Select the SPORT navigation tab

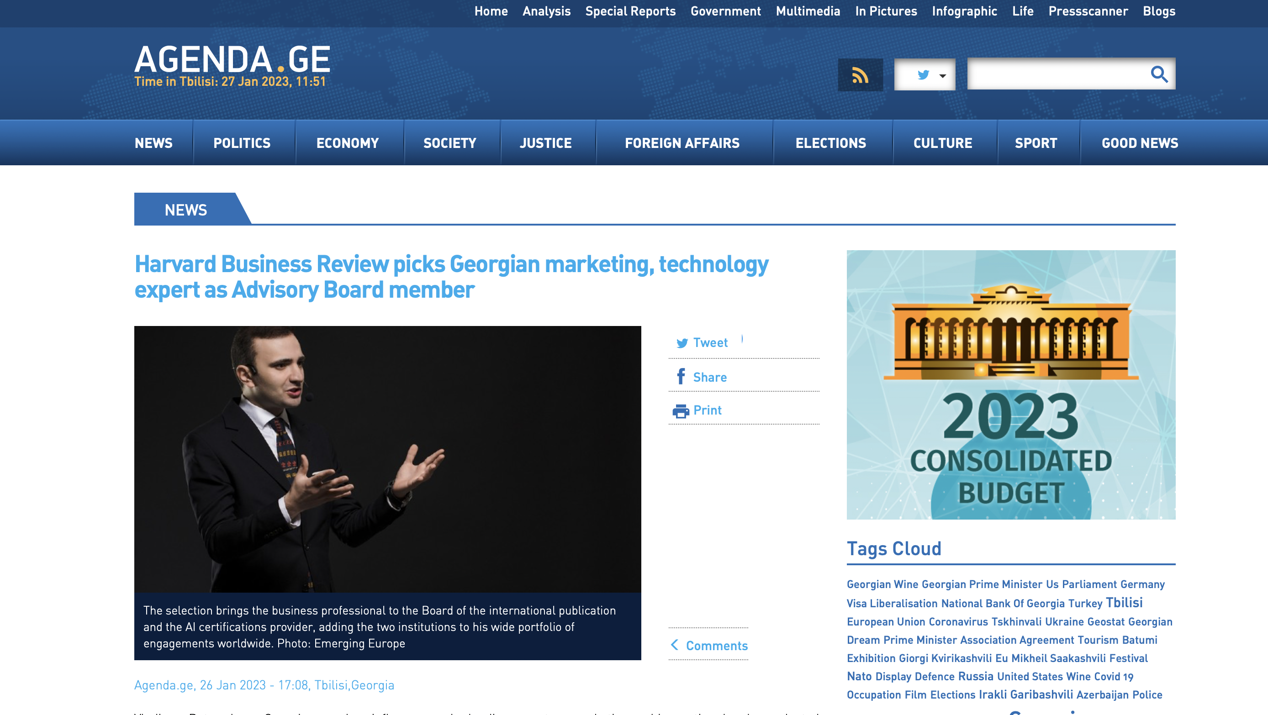pos(1036,143)
